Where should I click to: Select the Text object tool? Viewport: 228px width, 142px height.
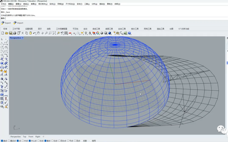click(x=2, y=87)
